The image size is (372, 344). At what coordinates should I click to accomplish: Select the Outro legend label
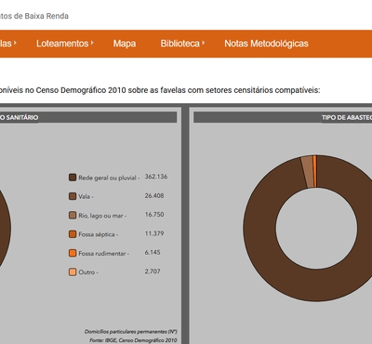(88, 272)
